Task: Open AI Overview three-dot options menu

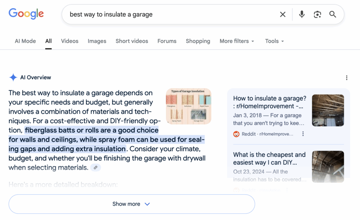Action: click(347, 78)
